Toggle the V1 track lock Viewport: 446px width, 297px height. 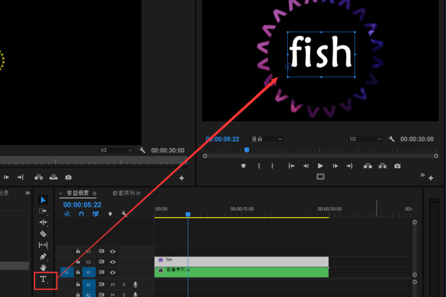point(78,272)
